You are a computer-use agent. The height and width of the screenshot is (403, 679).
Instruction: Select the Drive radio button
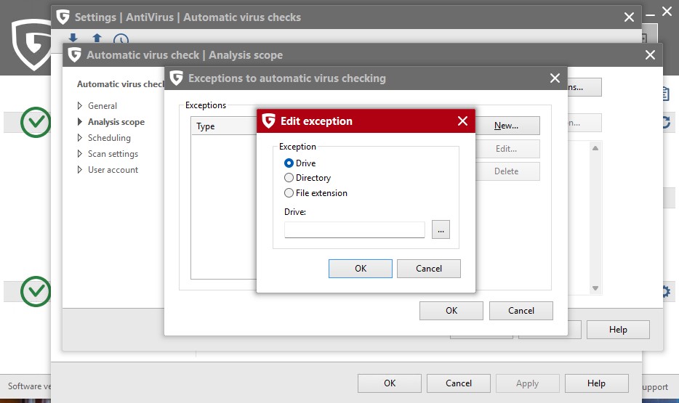(289, 163)
